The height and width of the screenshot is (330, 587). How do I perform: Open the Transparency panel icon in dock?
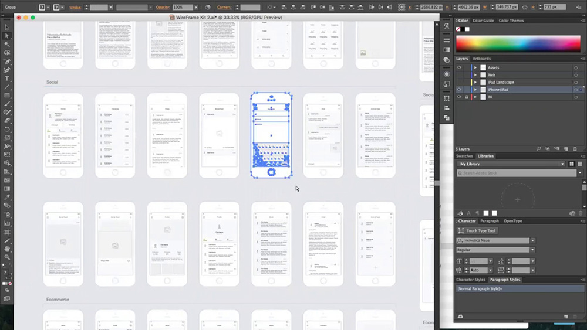click(447, 60)
